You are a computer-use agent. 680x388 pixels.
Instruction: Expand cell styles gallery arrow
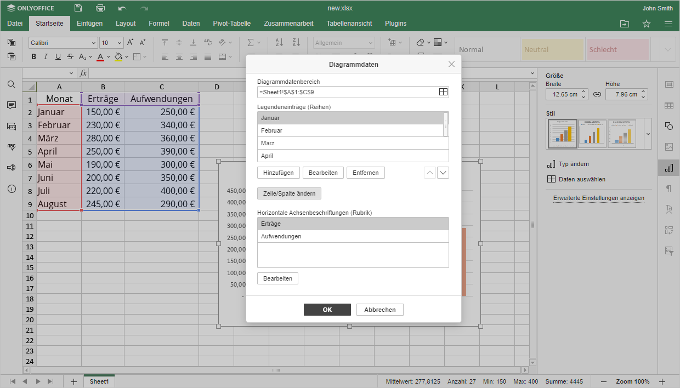click(667, 49)
